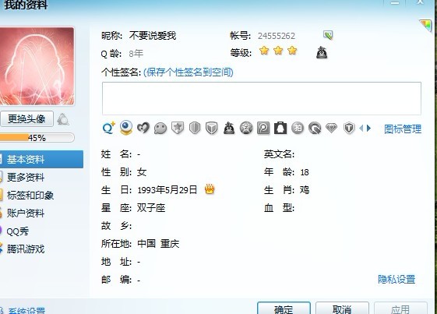This screenshot has height=314, width=437.
Task: Click the T shield icon
Action: 349,129
